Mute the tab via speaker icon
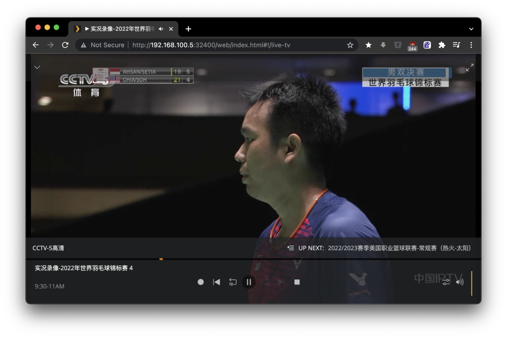 [161, 29]
